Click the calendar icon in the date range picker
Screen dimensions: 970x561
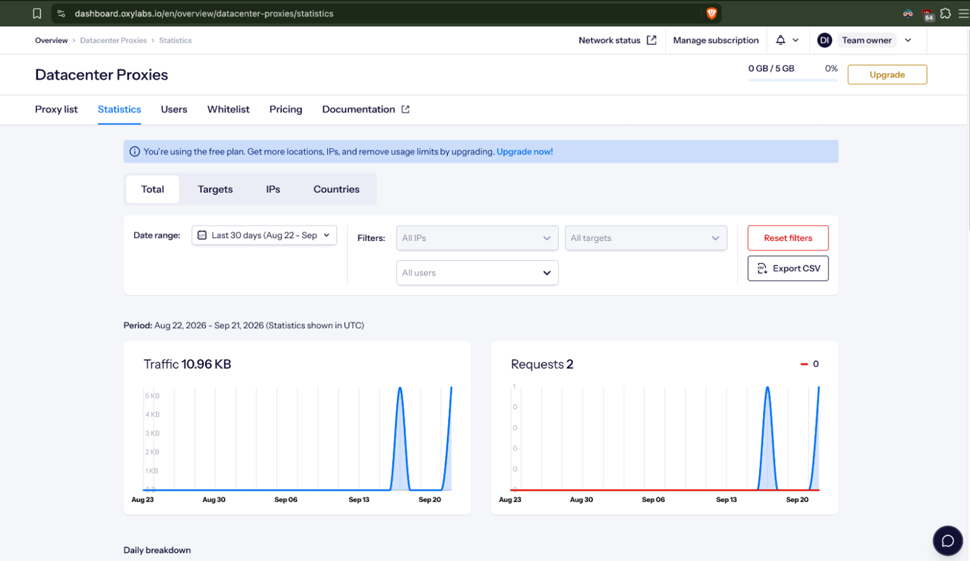tap(202, 235)
